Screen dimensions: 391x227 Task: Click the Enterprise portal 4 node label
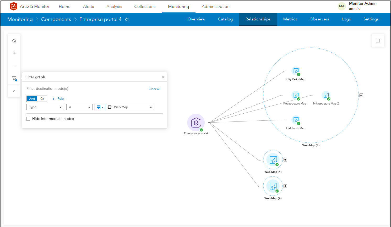(x=196, y=134)
